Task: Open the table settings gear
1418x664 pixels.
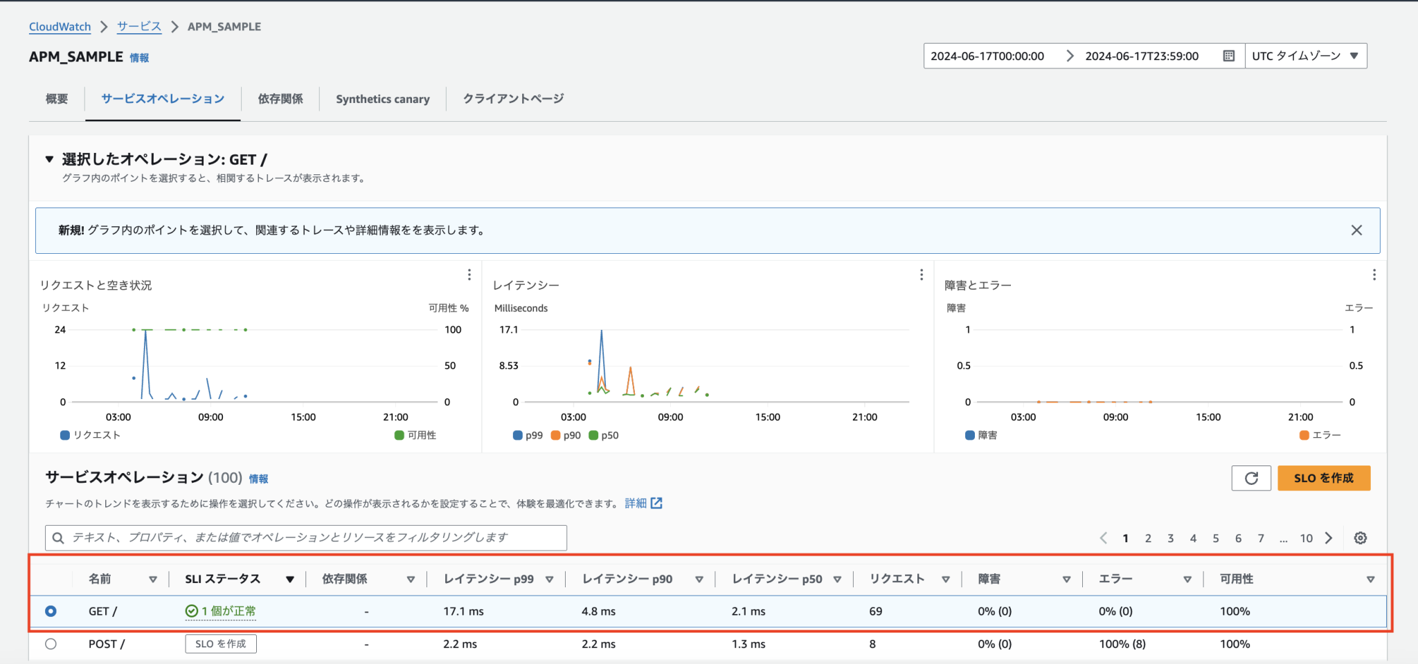Action: pyautogui.click(x=1361, y=537)
